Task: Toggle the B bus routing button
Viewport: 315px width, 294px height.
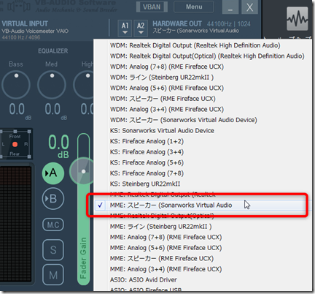Action: click(x=53, y=199)
